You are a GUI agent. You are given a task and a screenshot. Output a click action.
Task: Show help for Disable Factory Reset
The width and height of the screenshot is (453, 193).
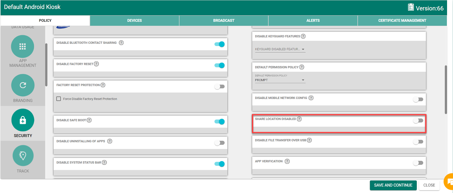[96, 64]
